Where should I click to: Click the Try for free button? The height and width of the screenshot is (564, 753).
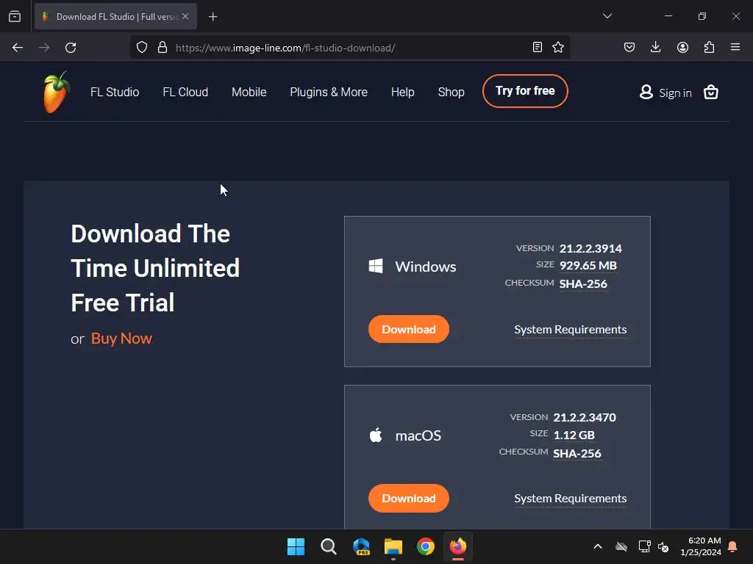tap(525, 91)
